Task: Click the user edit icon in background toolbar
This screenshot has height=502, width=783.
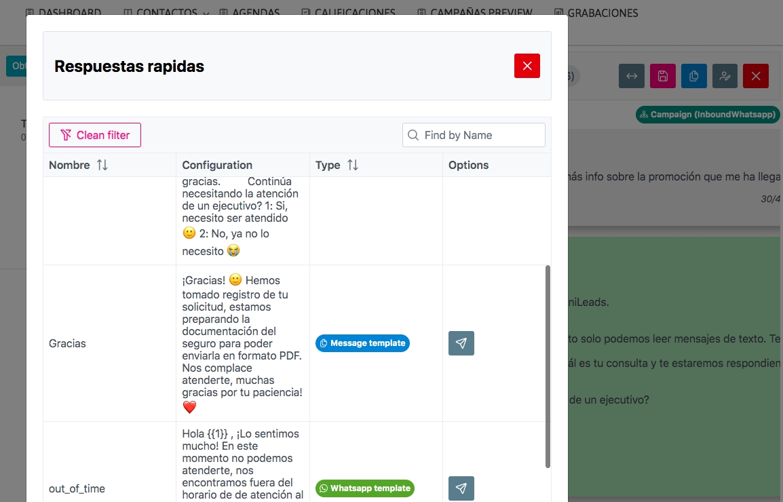Action: (x=725, y=76)
